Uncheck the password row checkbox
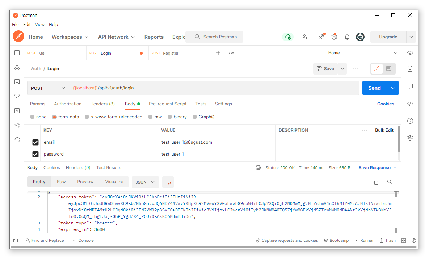 pos(35,154)
